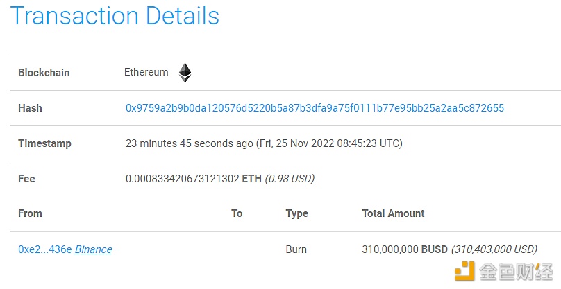Click the Transaction Details page heading
Image resolution: width=561 pixels, height=289 pixels.
pyautogui.click(x=115, y=16)
